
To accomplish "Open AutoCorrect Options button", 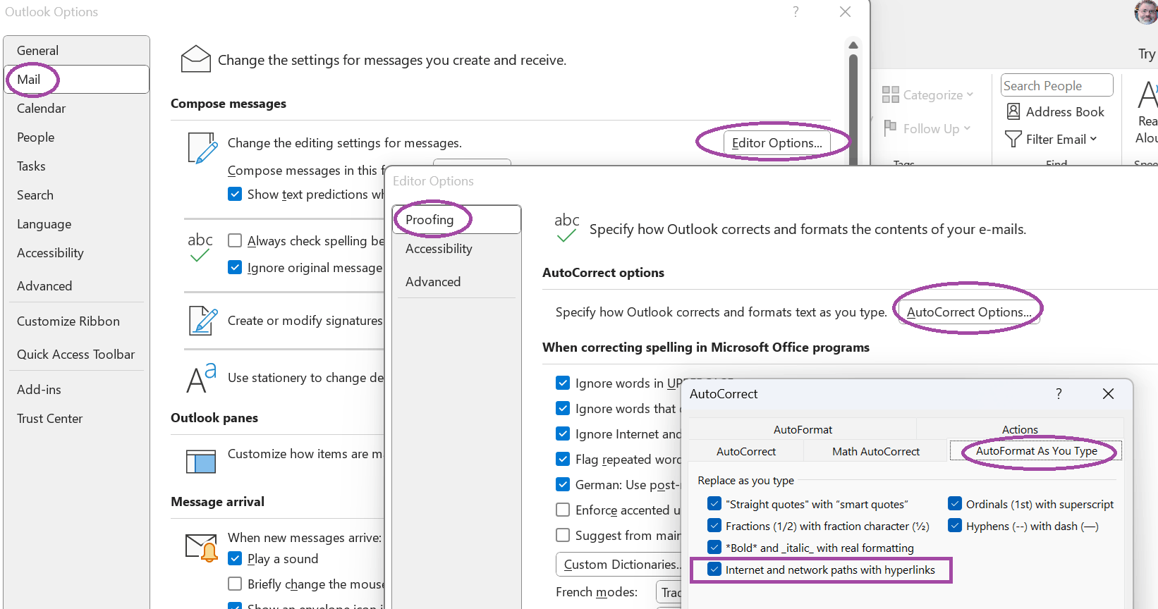I will 969,312.
